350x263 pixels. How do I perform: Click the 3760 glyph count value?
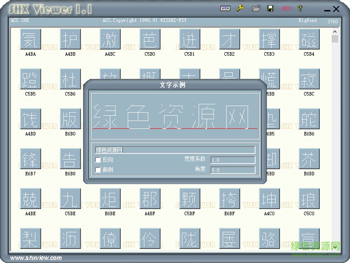click(332, 21)
